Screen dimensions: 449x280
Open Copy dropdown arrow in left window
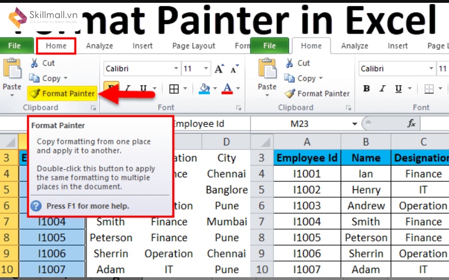click(x=66, y=78)
